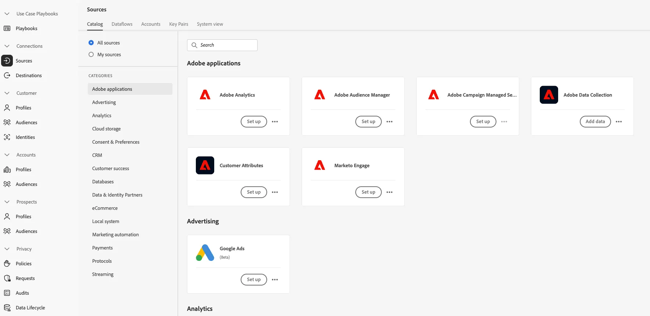Click the Customer Attributes logo icon
The image size is (650, 316).
coord(205,165)
